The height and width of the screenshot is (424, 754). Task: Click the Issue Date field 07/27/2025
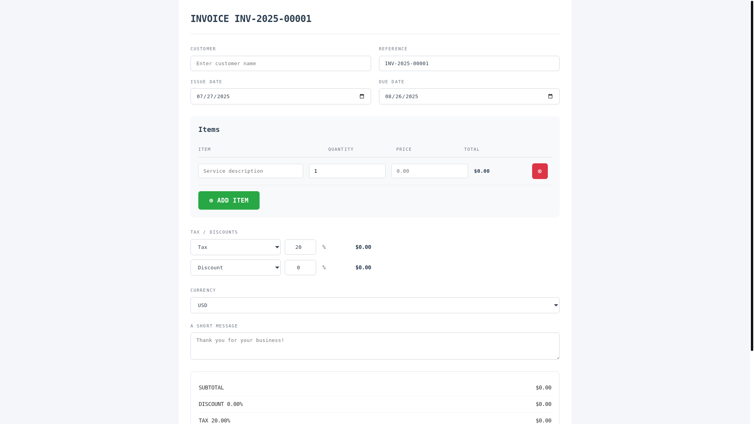[281, 97]
